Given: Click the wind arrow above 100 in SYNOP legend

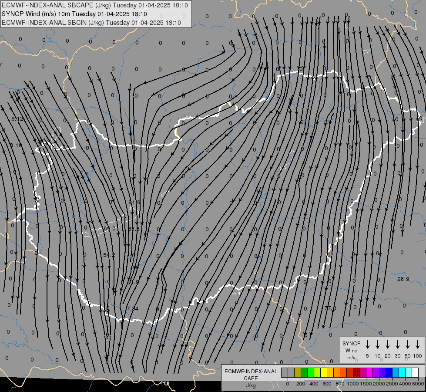Looking at the screenshot, I should coord(418,344).
